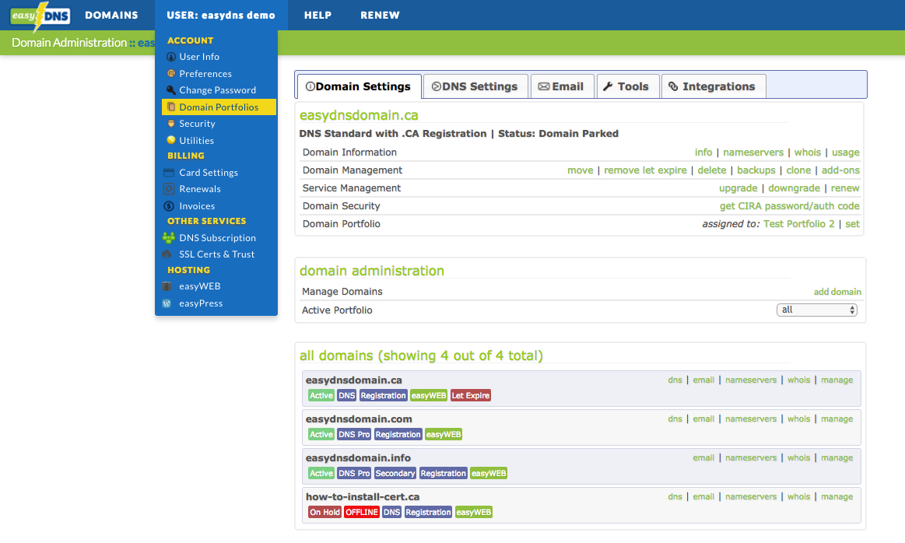Click the Domain Management move link
The image size is (905, 543).
[x=580, y=170]
